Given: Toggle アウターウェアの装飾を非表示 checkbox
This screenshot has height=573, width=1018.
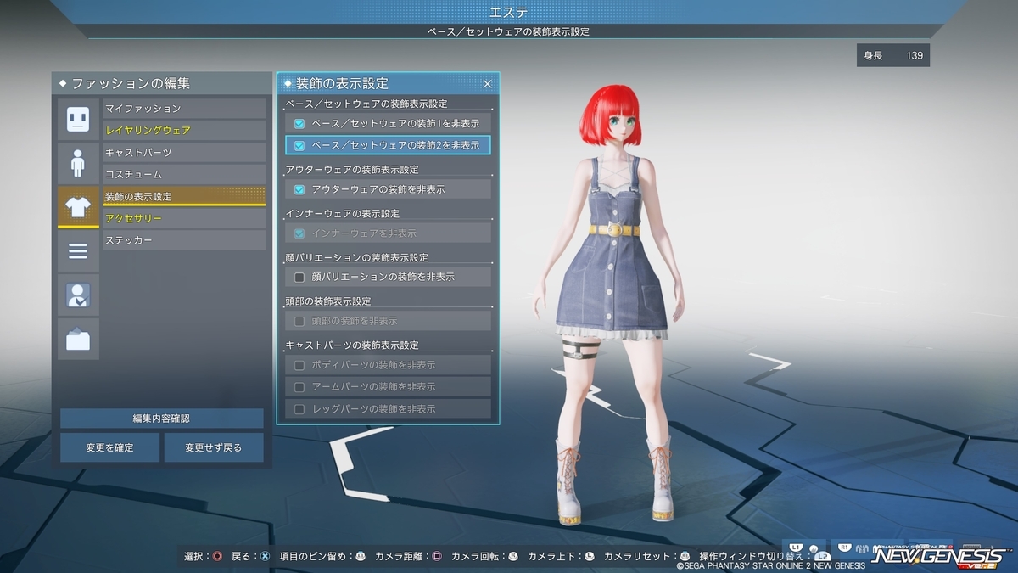Looking at the screenshot, I should coord(299,189).
